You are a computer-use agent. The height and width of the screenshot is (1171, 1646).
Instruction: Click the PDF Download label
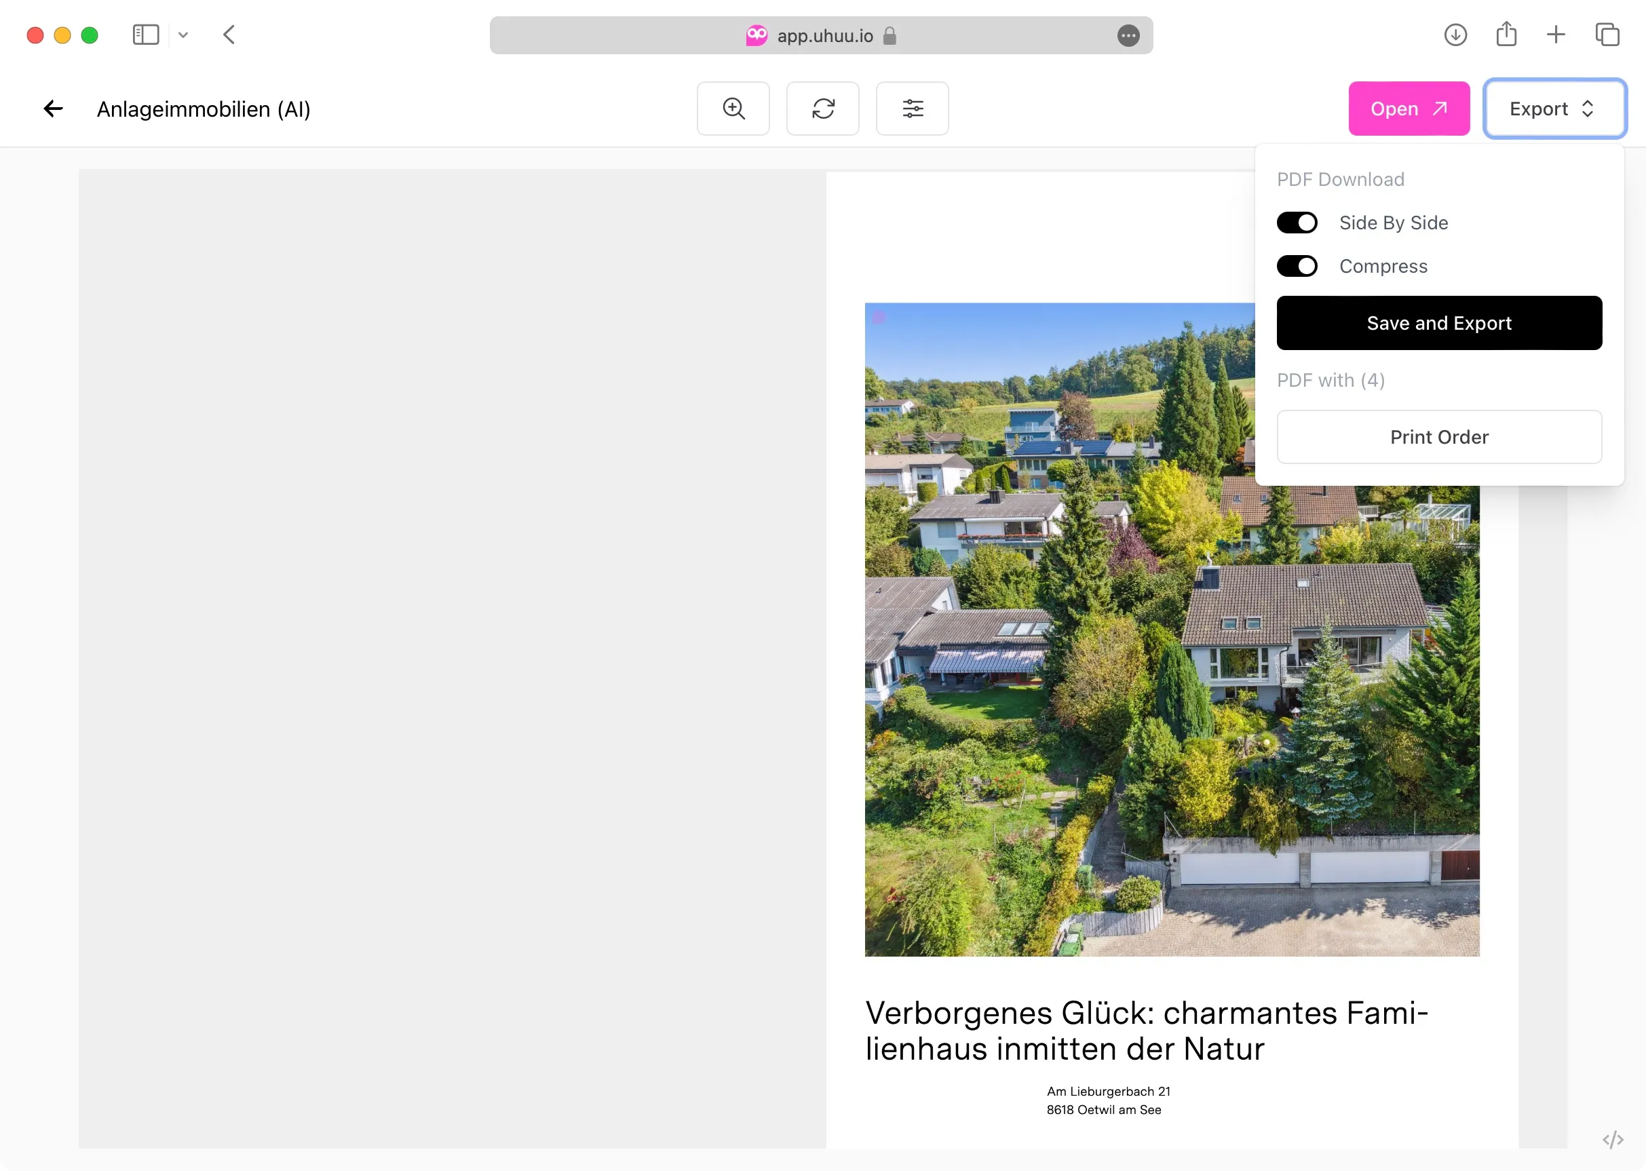pos(1340,180)
